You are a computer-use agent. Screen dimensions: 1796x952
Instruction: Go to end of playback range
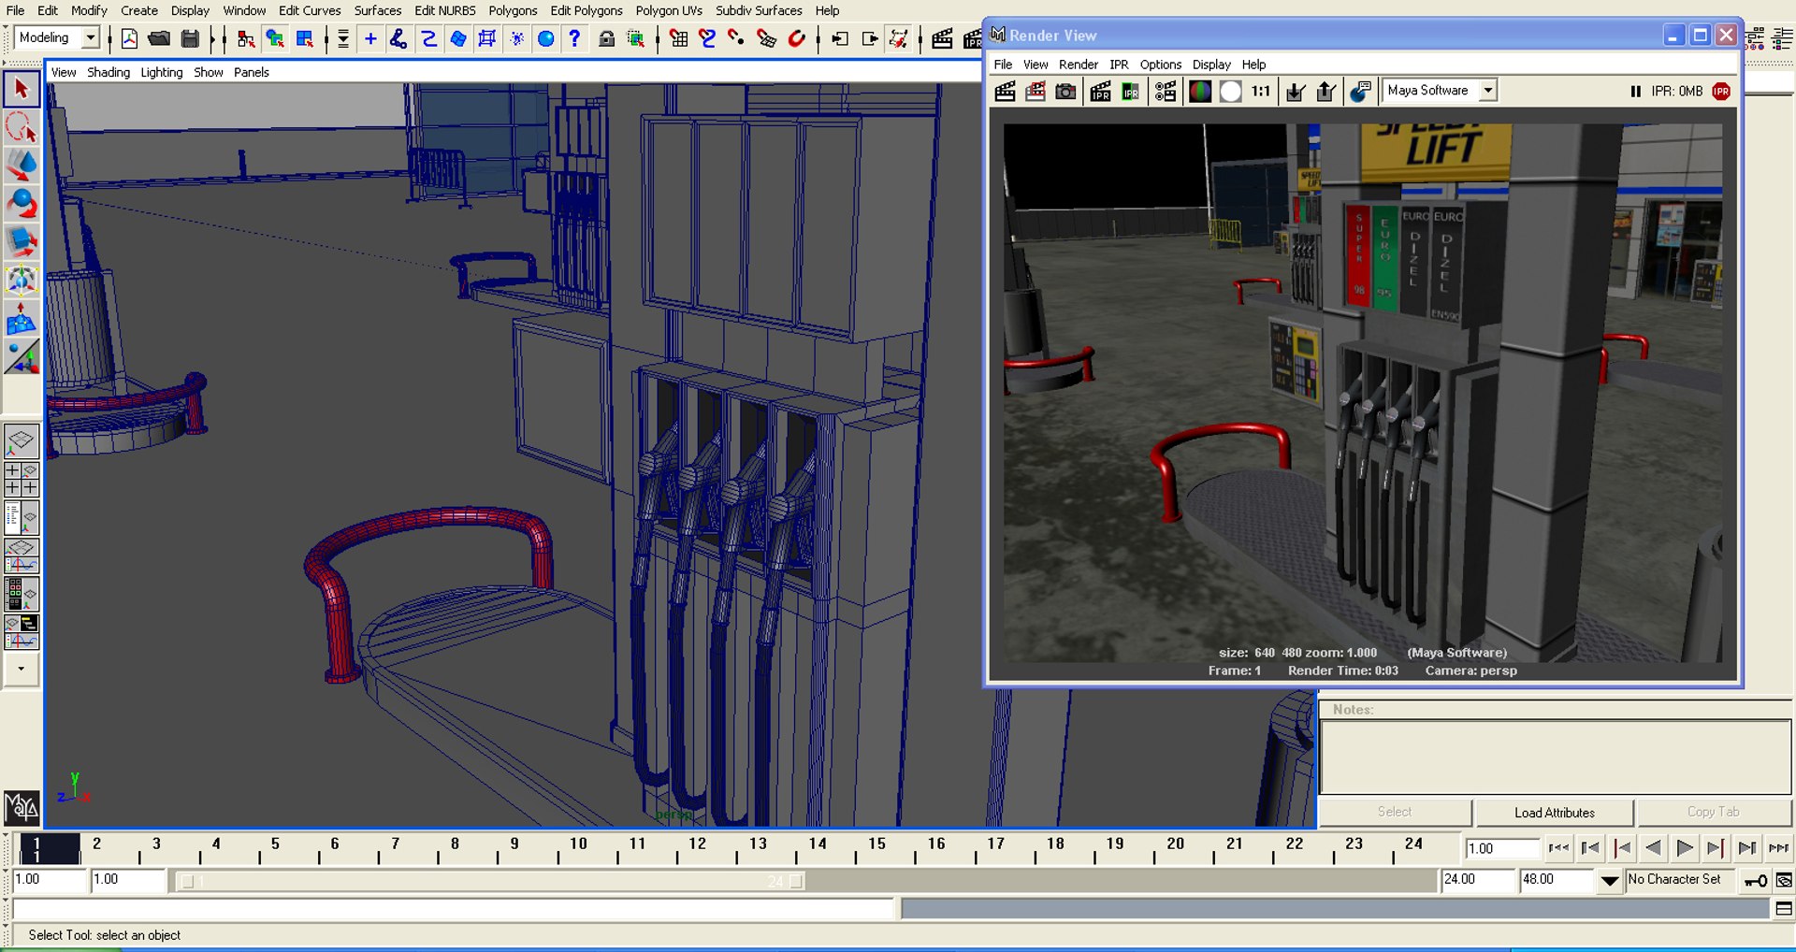click(1778, 848)
